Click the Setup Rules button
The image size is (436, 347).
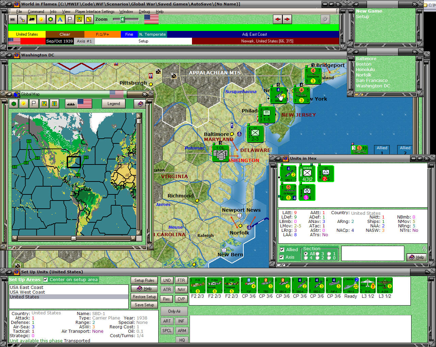coord(144,280)
